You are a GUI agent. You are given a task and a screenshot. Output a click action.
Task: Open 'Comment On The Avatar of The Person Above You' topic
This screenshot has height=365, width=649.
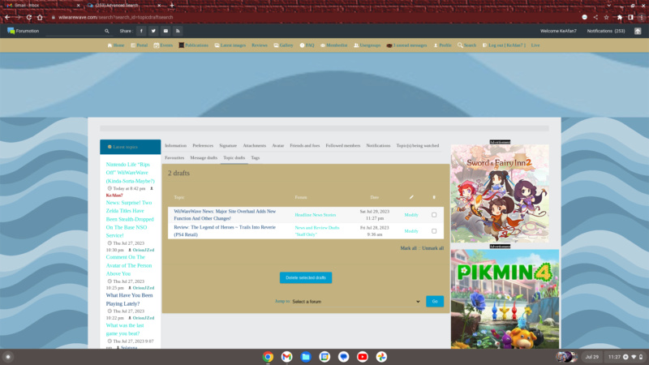129,265
